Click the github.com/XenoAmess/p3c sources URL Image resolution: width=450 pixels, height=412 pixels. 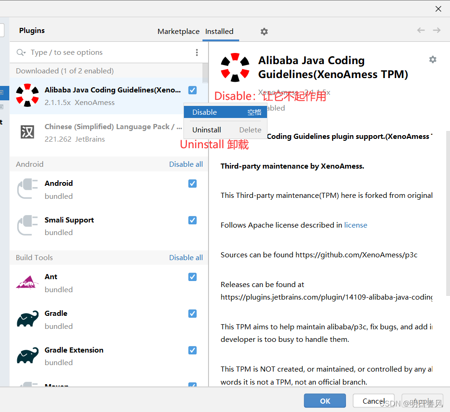pyautogui.click(x=356, y=255)
